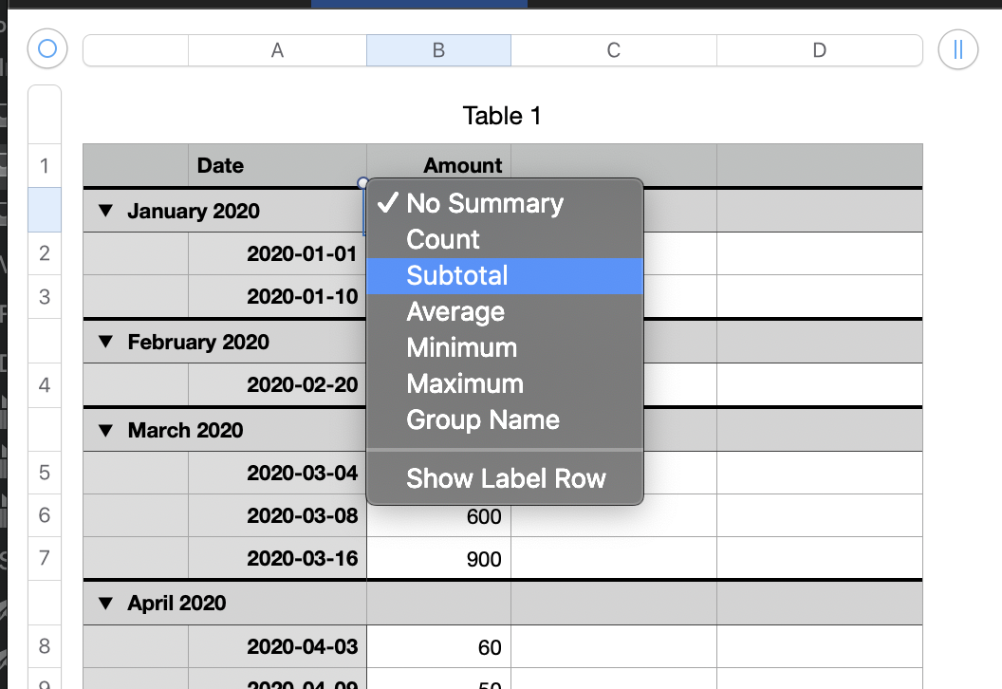The height and width of the screenshot is (689, 1002).
Task: Choose Subtotal from the summary menu
Action: 457,276
